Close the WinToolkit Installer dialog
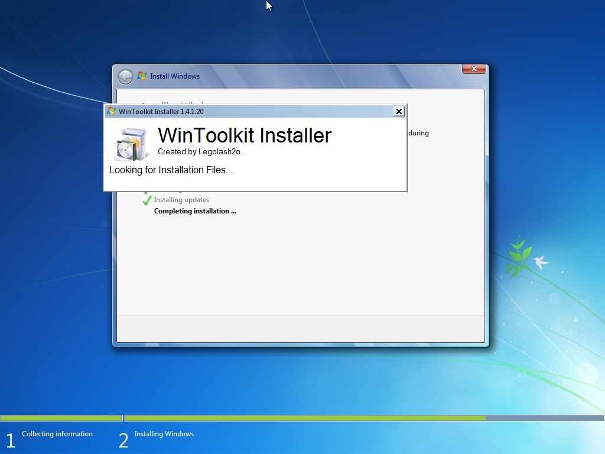 pyautogui.click(x=399, y=112)
